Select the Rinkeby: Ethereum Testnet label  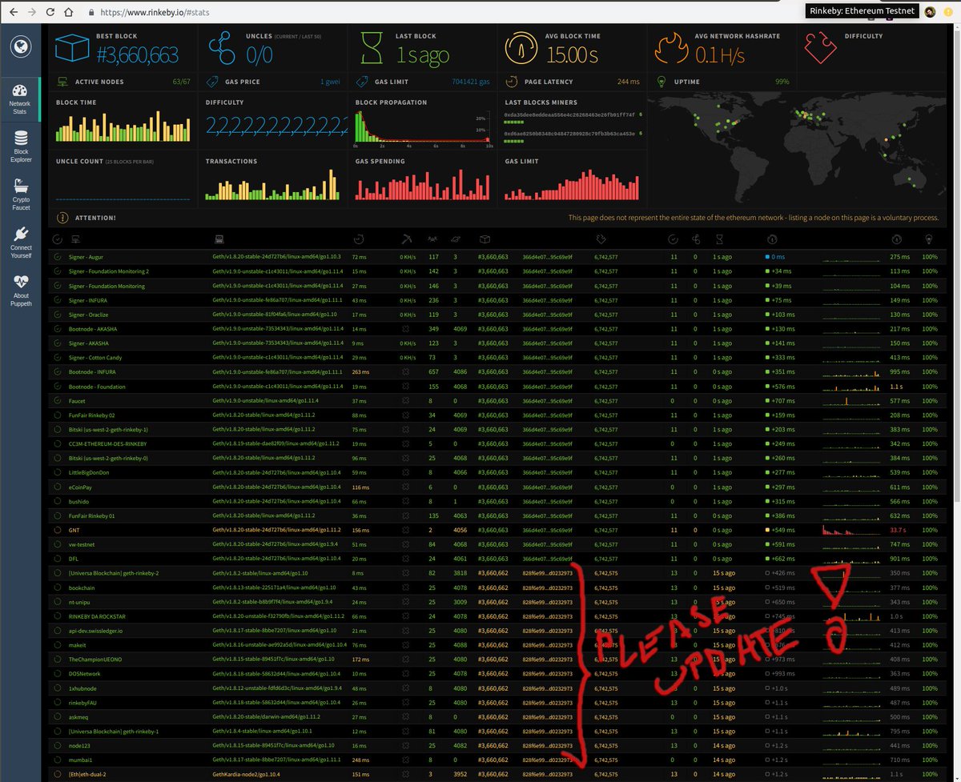point(862,10)
